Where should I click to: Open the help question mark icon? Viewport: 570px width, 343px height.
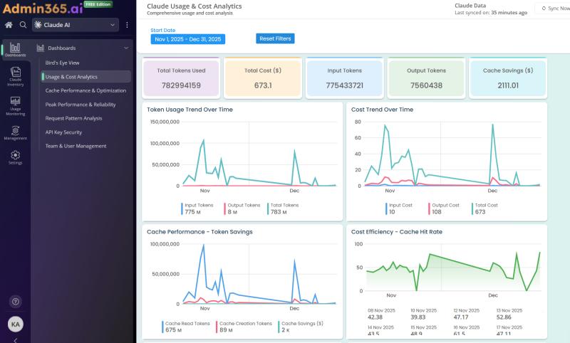point(15,301)
